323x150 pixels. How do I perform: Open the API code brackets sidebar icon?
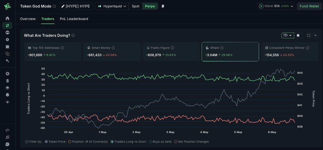coord(8,130)
